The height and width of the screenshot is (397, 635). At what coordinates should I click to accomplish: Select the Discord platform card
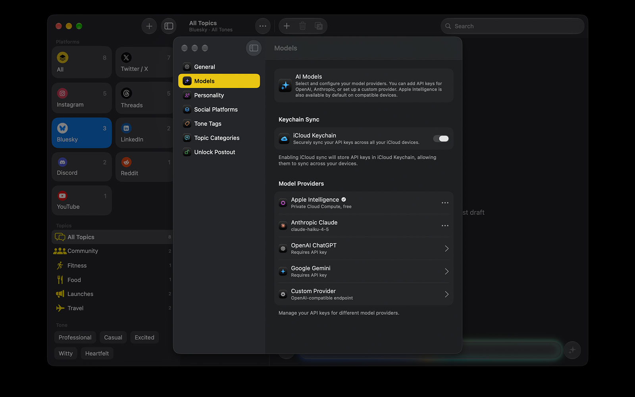click(x=82, y=167)
